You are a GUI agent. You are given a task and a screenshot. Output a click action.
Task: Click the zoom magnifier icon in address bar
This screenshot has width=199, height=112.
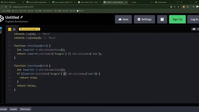point(175,7)
